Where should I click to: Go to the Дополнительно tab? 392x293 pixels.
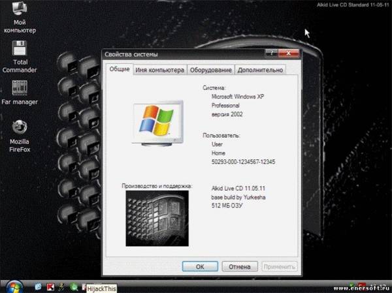260,70
